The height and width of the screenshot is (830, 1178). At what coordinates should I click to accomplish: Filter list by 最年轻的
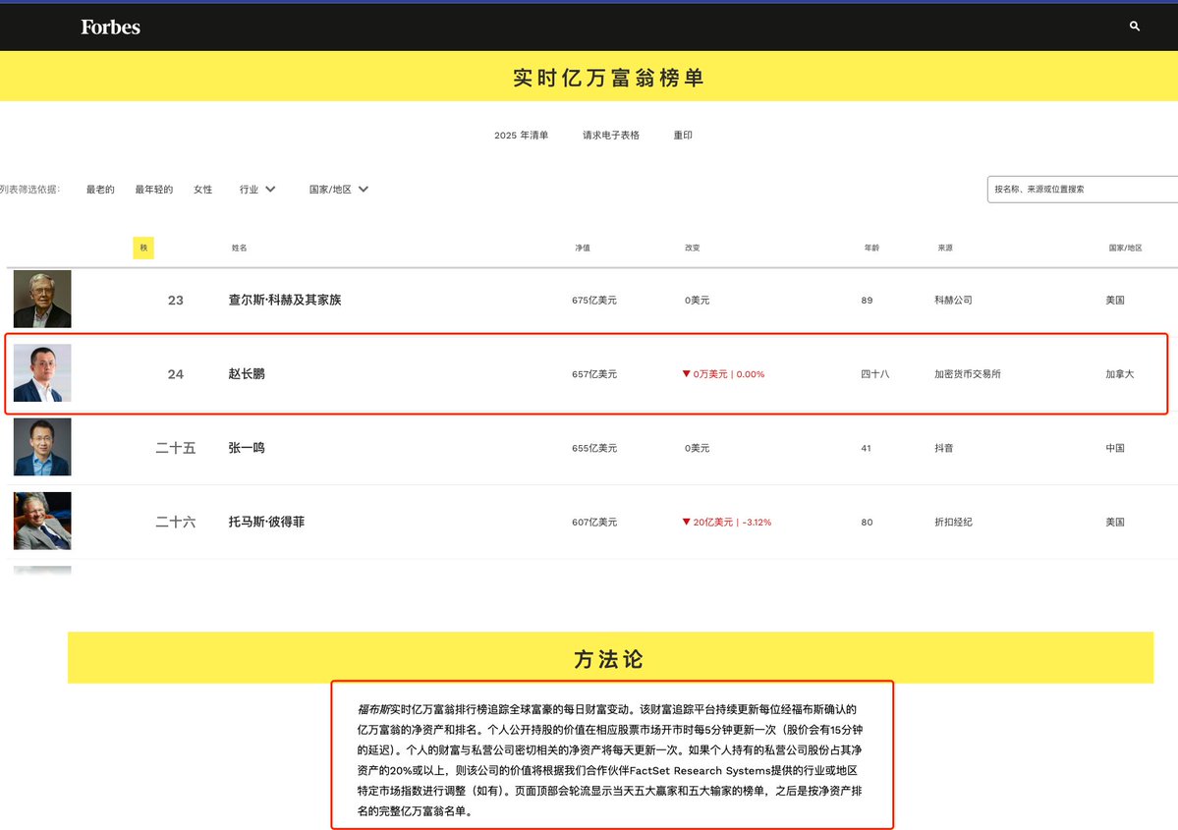(x=154, y=190)
